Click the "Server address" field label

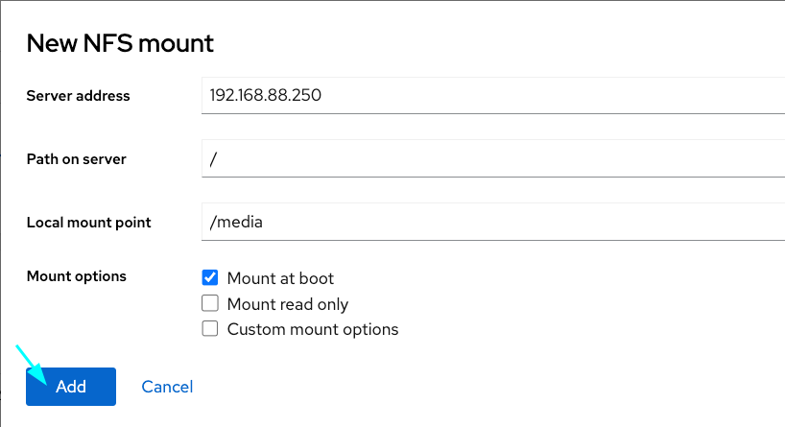pyautogui.click(x=78, y=96)
